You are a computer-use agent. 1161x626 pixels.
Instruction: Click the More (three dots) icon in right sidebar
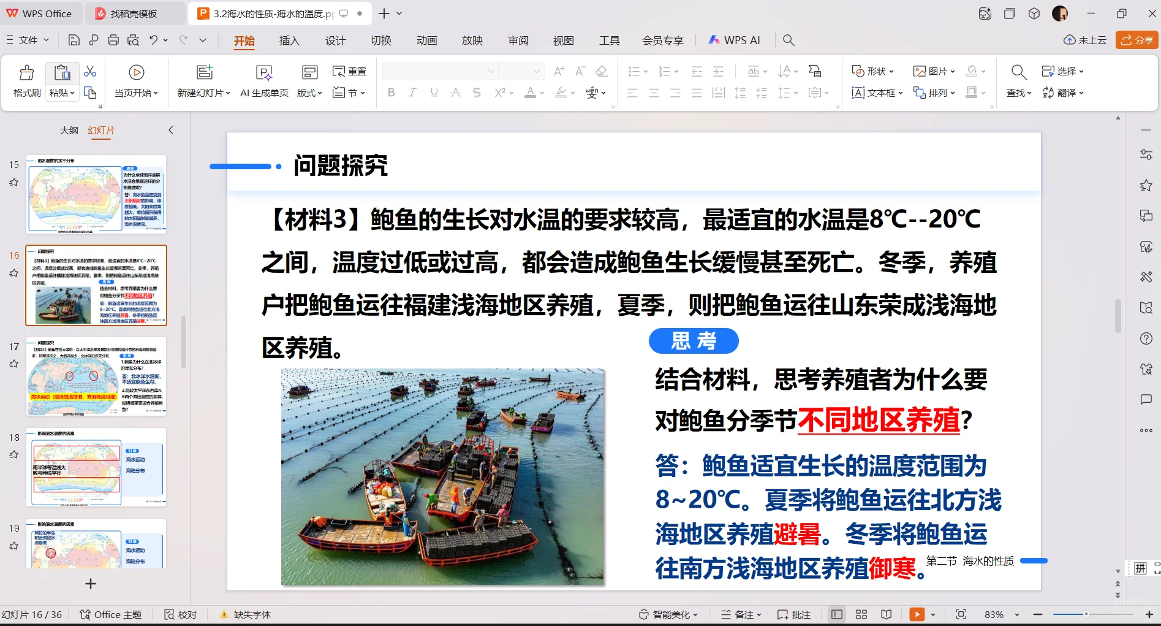[x=1146, y=430]
